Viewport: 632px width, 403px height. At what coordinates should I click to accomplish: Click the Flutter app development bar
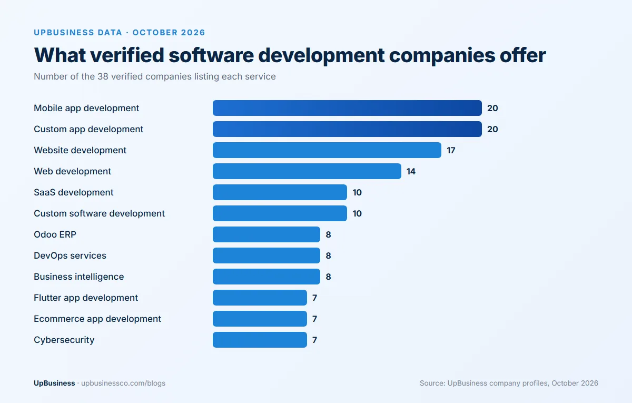tap(260, 298)
